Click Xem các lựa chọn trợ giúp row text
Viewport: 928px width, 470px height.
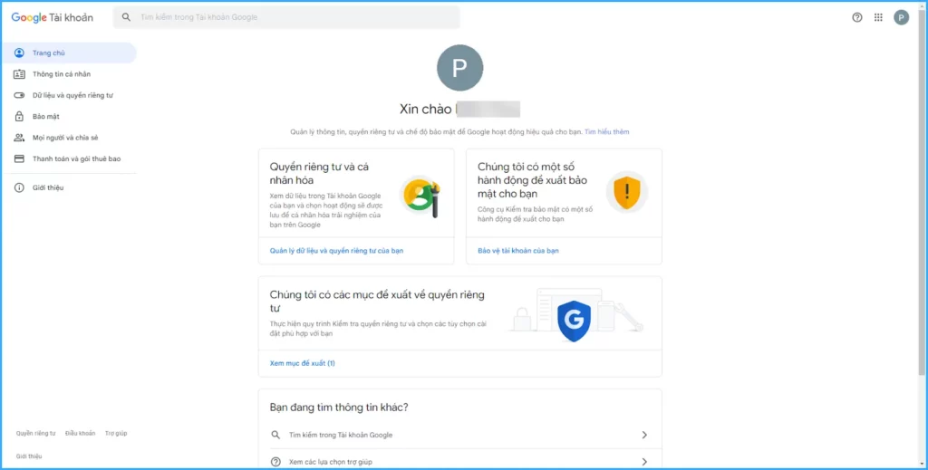[x=330, y=462]
